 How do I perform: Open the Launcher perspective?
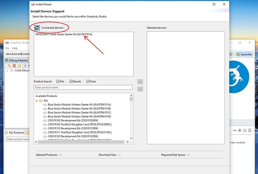(x=244, y=54)
